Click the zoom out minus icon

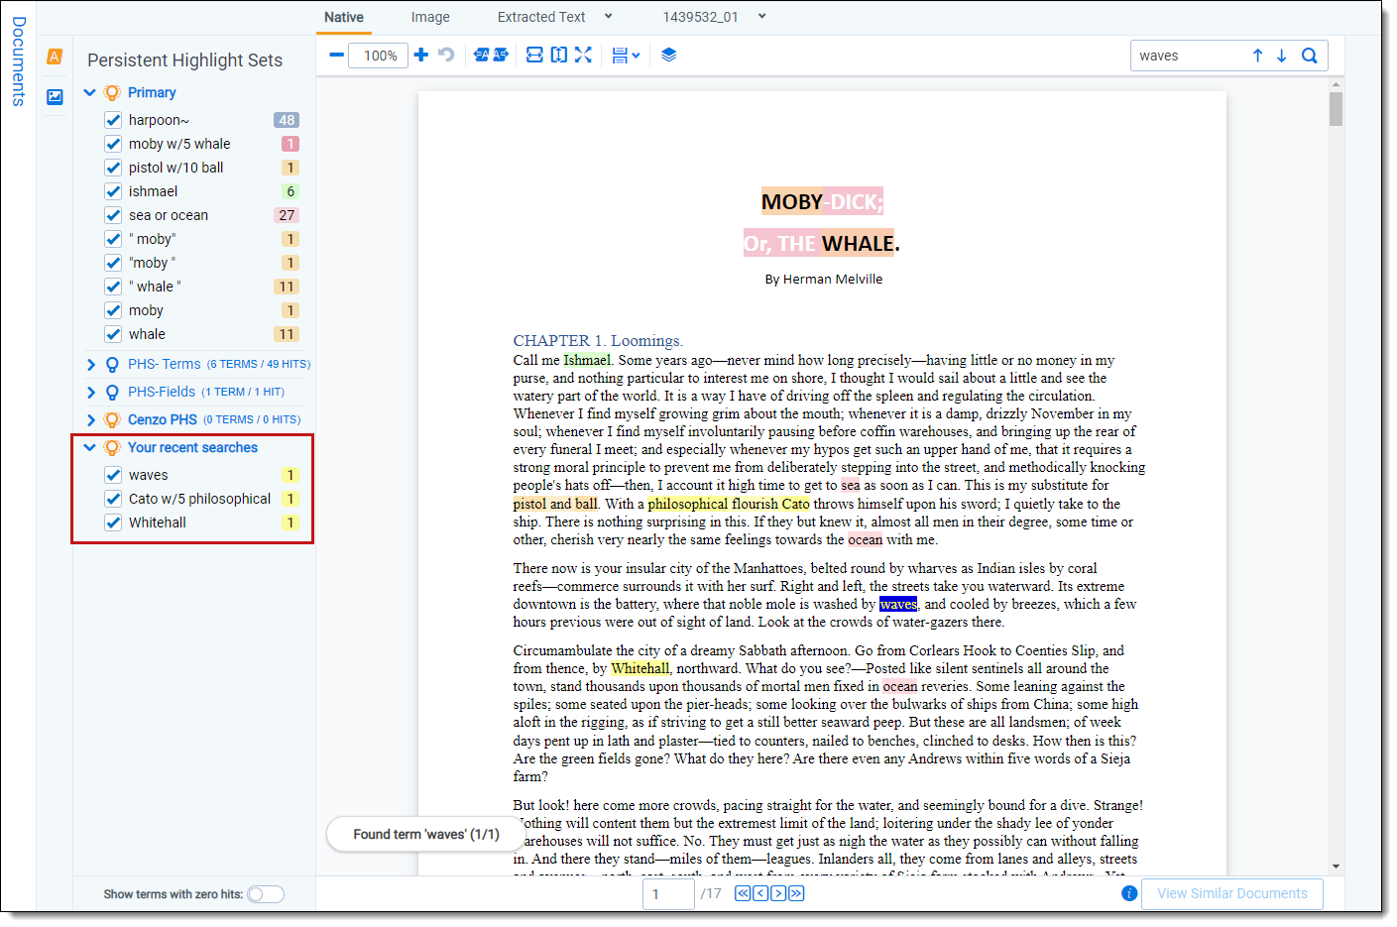[337, 56]
